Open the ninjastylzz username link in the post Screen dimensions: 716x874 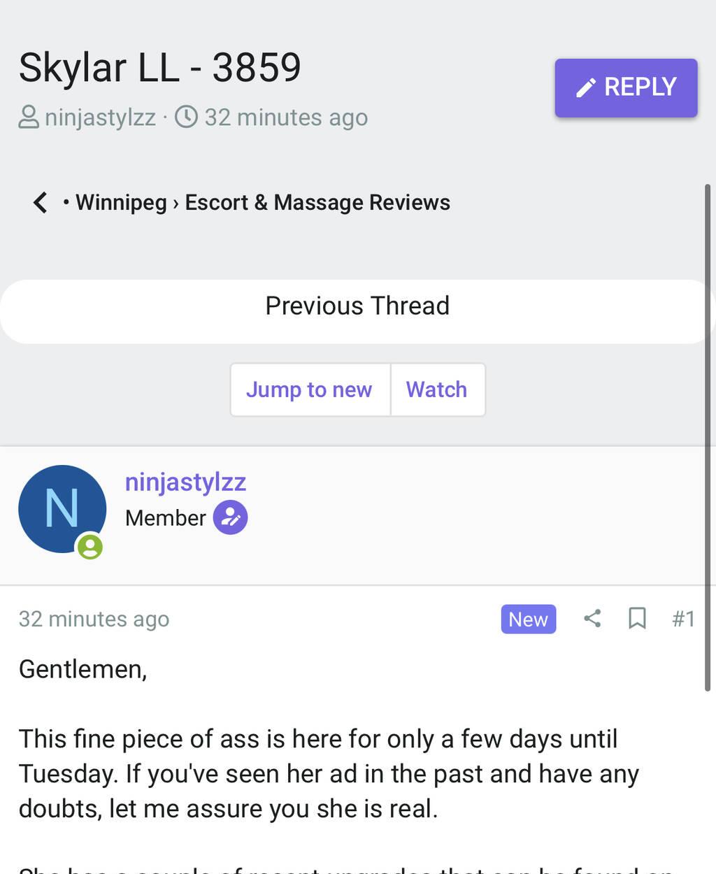185,482
